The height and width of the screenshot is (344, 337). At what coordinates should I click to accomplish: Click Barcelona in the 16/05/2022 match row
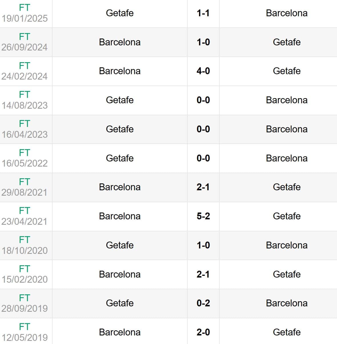point(286,158)
